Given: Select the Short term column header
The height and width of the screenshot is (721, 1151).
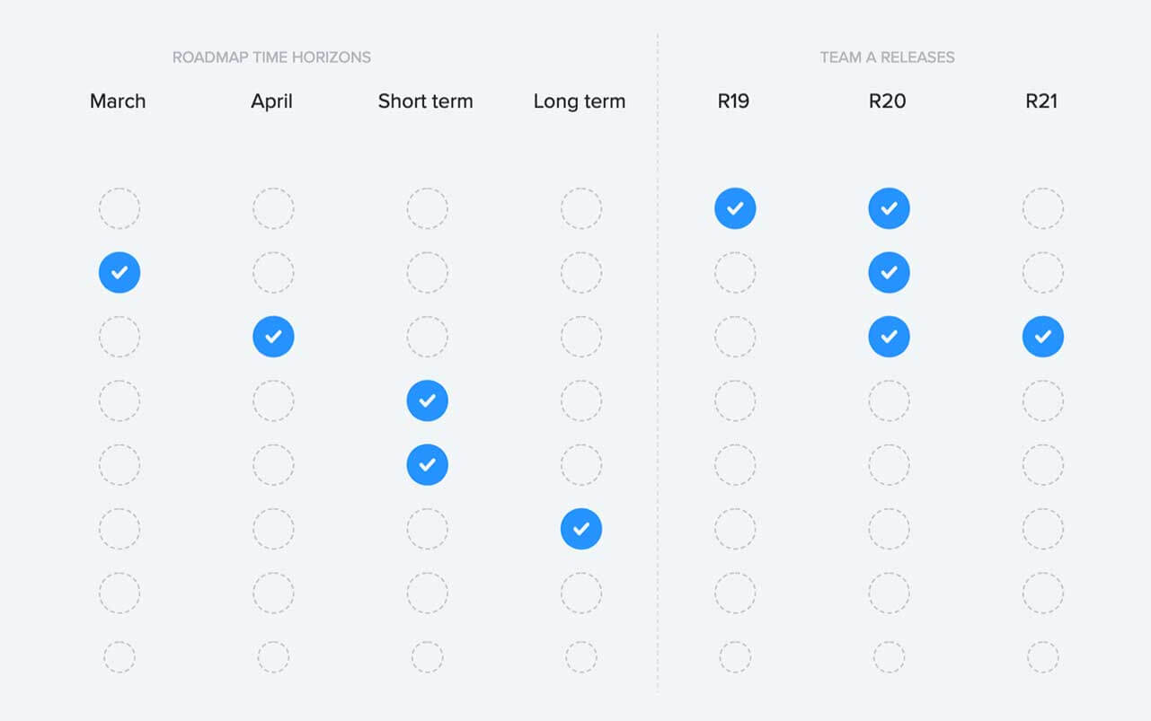Looking at the screenshot, I should 426,101.
